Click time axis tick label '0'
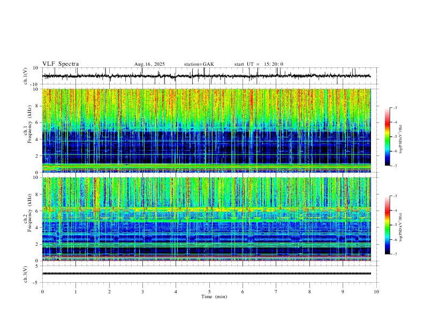This screenshot has height=327, width=424. [42, 292]
